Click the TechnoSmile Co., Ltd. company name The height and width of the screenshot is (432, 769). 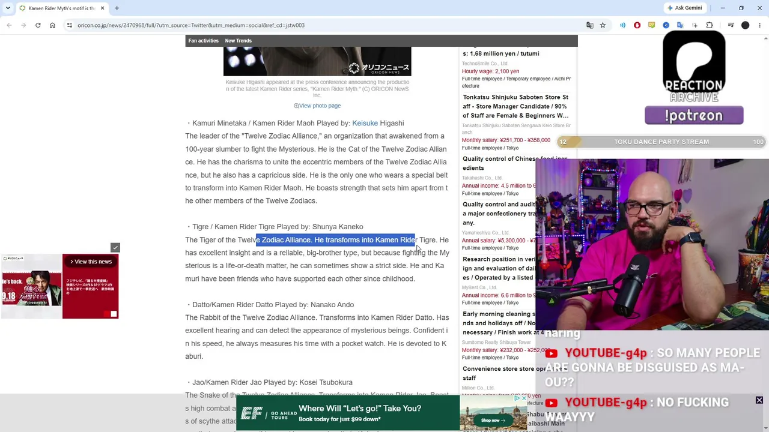point(485,63)
